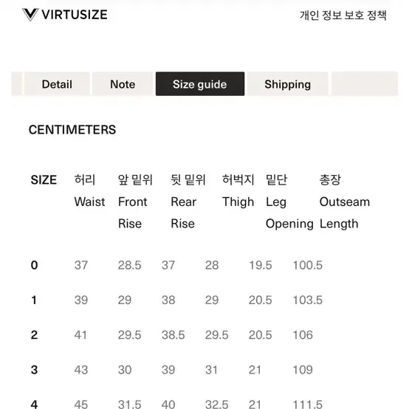Select the size 2 row label
The image size is (409, 409).
(34, 335)
